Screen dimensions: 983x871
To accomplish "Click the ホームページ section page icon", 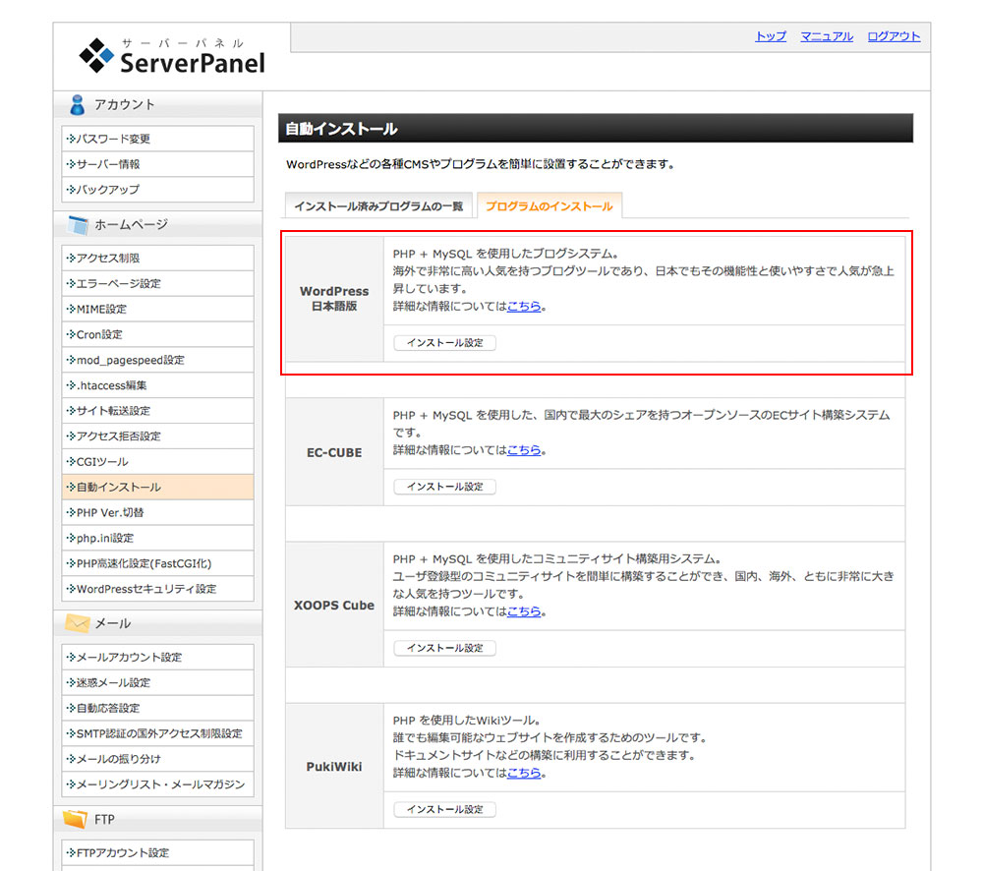I will [78, 225].
